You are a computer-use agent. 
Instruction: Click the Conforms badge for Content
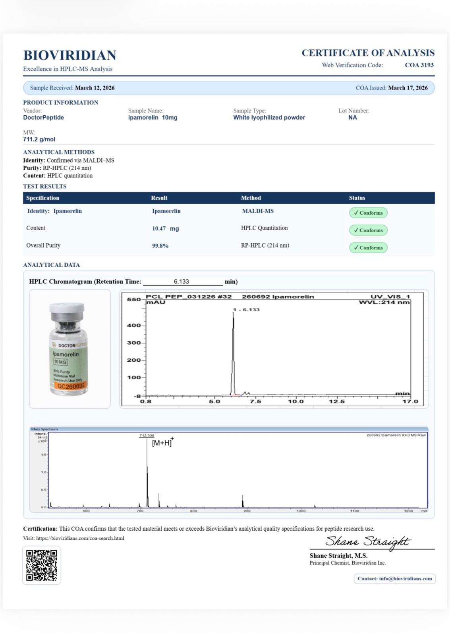click(x=368, y=230)
